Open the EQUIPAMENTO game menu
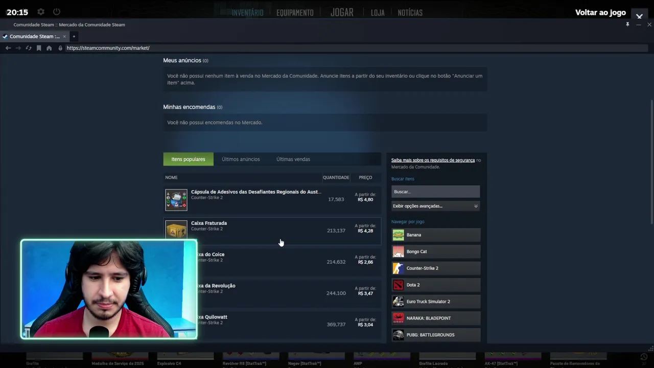The height and width of the screenshot is (368, 654). coord(295,13)
